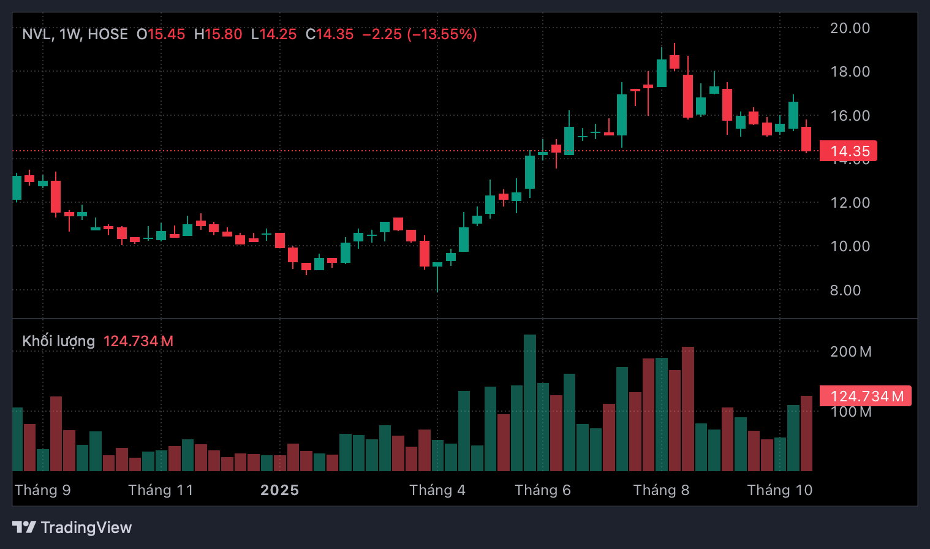Click the red 14.35 current price tag
Viewport: 930px width, 549px height.
(x=849, y=151)
